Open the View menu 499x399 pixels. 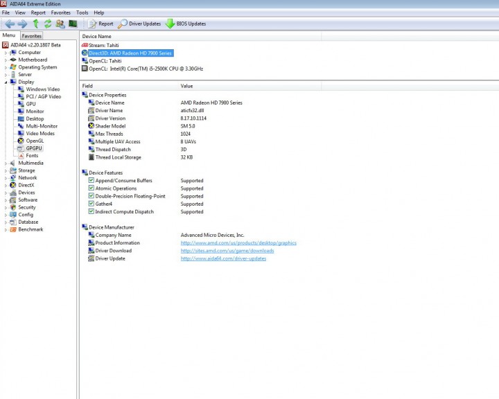20,12
